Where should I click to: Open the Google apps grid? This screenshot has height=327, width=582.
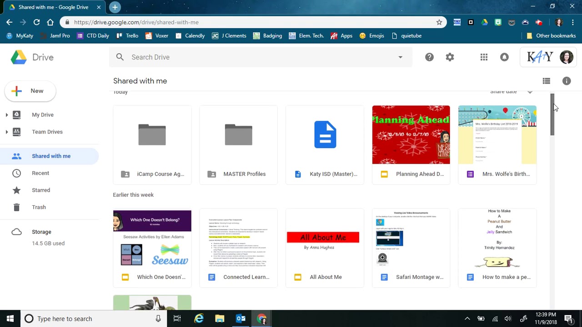484,57
